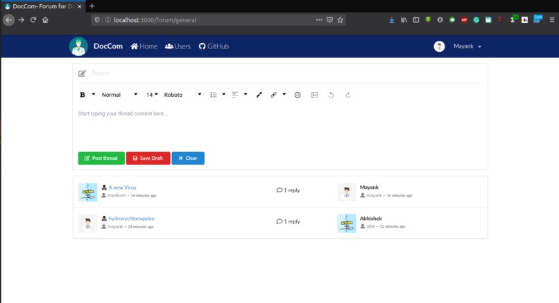The width and height of the screenshot is (559, 303).
Task: Click the green Post thread button
Action: point(101,158)
